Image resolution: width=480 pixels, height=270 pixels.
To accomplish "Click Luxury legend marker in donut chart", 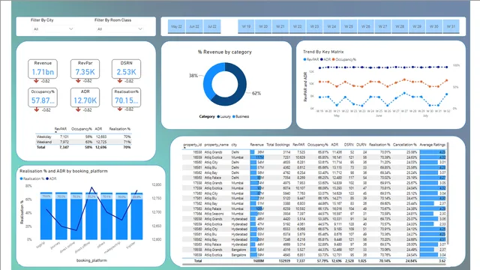I will tap(218, 117).
